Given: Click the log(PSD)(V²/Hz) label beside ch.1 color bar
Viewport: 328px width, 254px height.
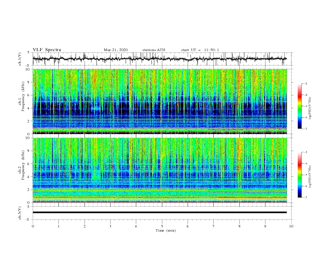Looking at the screenshot, I should (x=310, y=108).
